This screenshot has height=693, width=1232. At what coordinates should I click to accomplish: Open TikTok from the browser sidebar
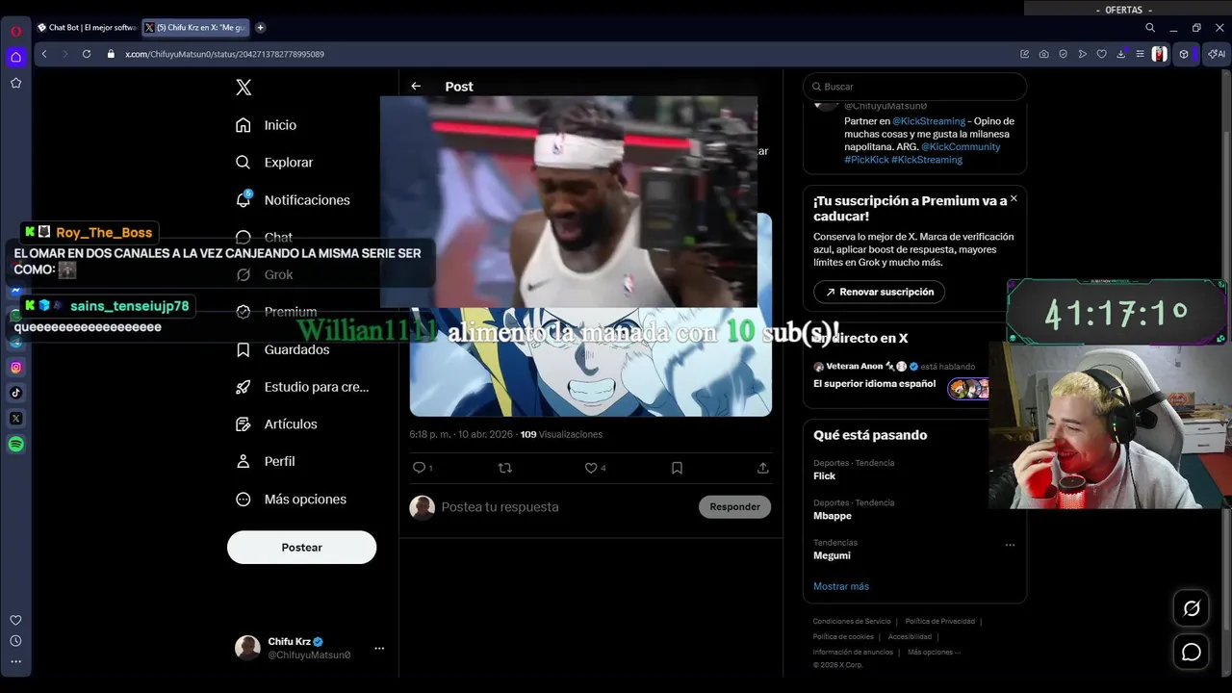16,393
